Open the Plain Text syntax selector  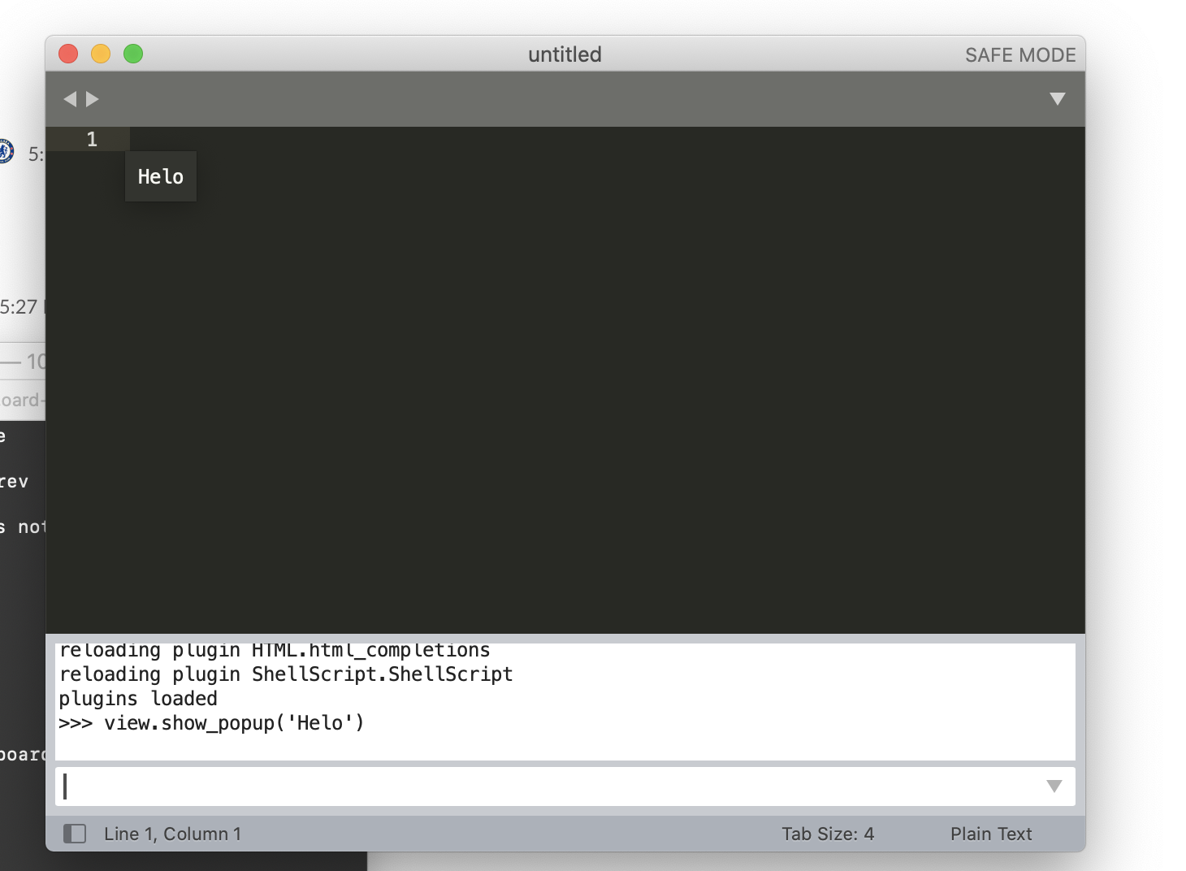click(991, 834)
